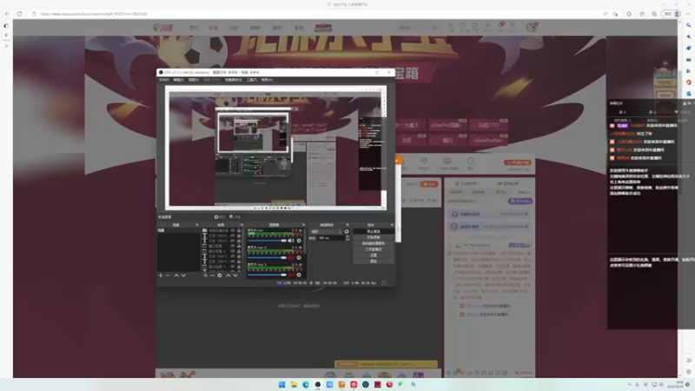Open scene transition properties gear

(347, 231)
